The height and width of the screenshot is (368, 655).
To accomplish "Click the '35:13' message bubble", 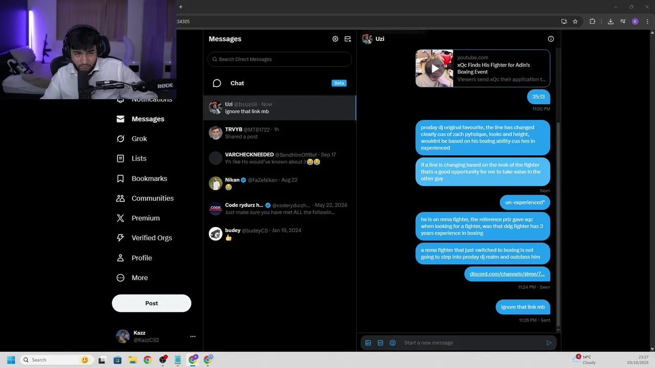I will click(538, 97).
